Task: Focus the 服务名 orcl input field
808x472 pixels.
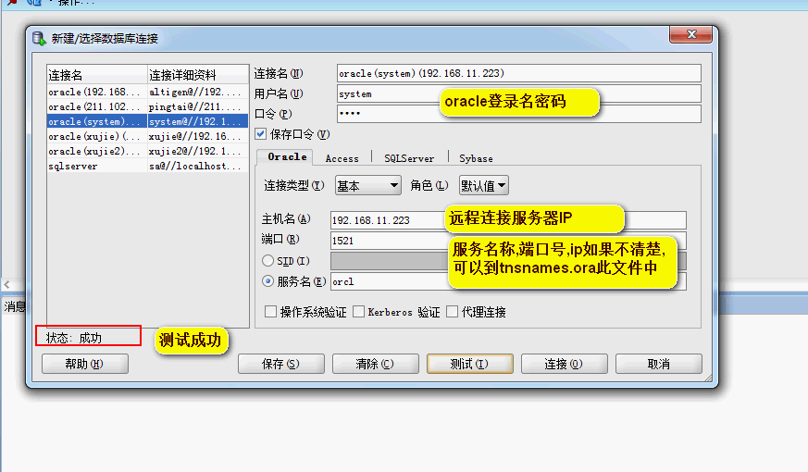Action: coord(508,282)
